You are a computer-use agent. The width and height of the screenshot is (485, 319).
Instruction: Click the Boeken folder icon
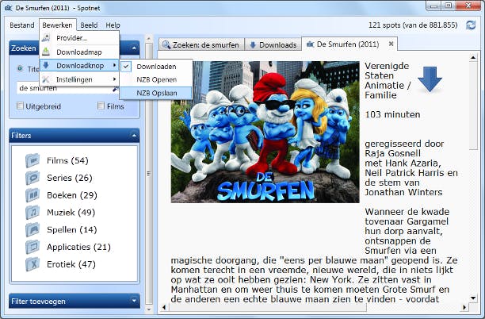tap(32, 195)
